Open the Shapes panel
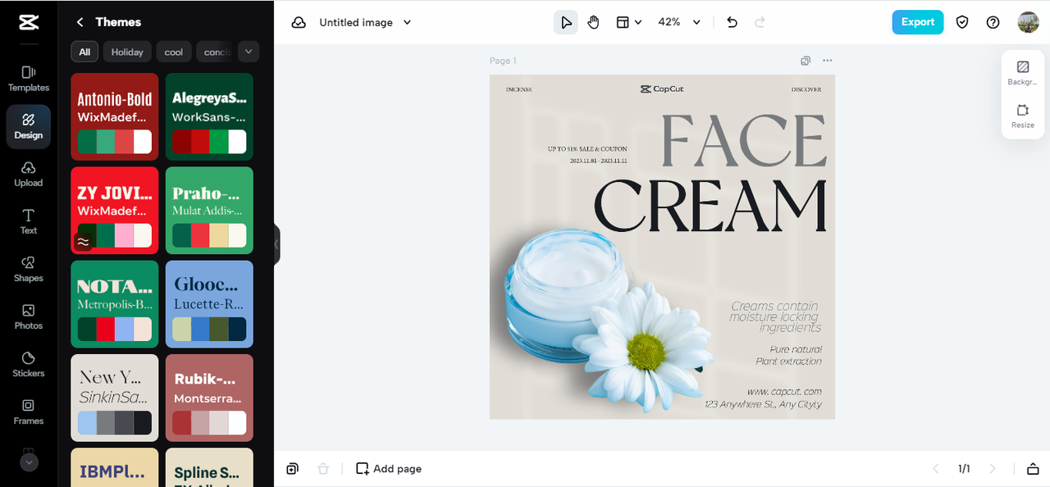The image size is (1050, 487). pyautogui.click(x=29, y=269)
